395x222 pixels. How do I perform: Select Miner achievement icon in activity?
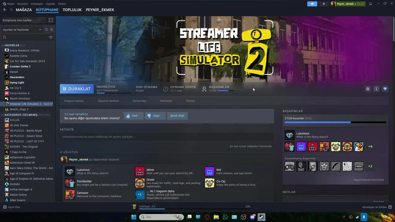[140, 171]
